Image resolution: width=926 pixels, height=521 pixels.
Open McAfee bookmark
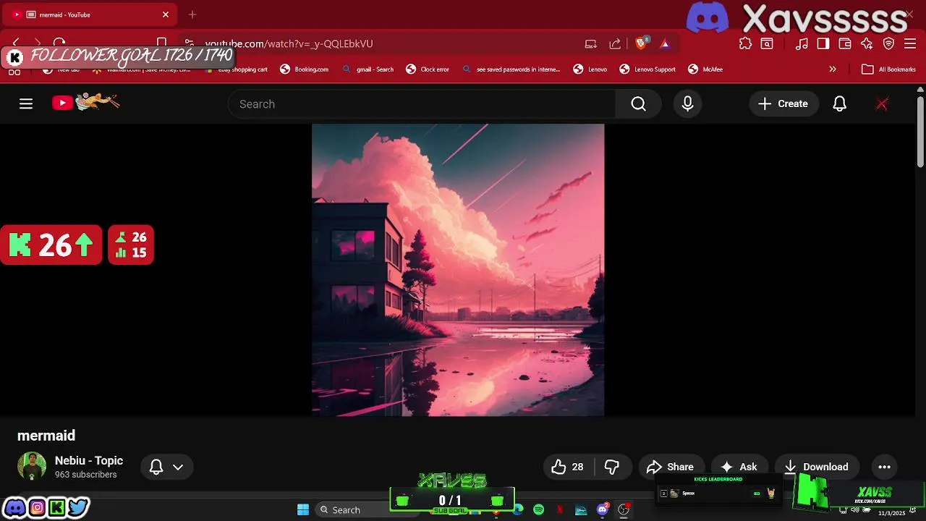(705, 69)
